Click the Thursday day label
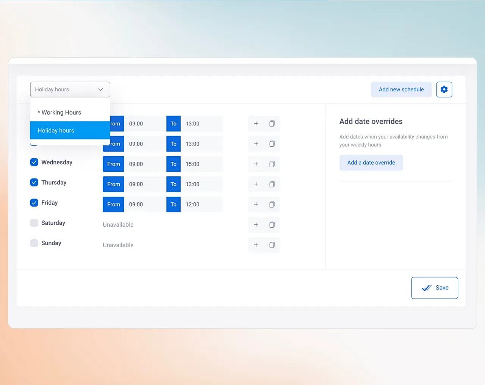Screen dimensions: 485x385 click(54, 182)
